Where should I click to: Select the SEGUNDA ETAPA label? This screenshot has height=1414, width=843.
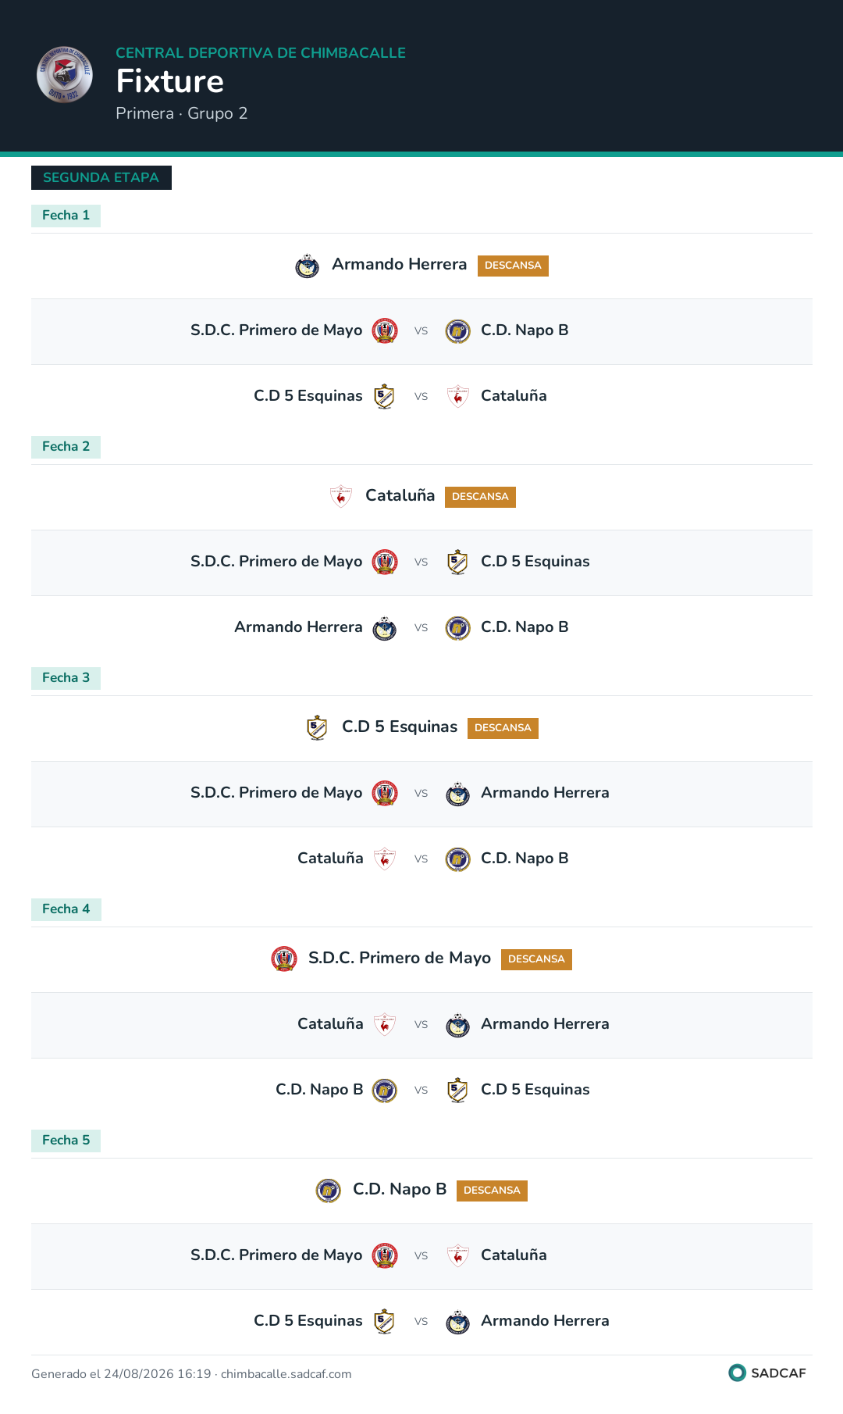pyautogui.click(x=101, y=177)
